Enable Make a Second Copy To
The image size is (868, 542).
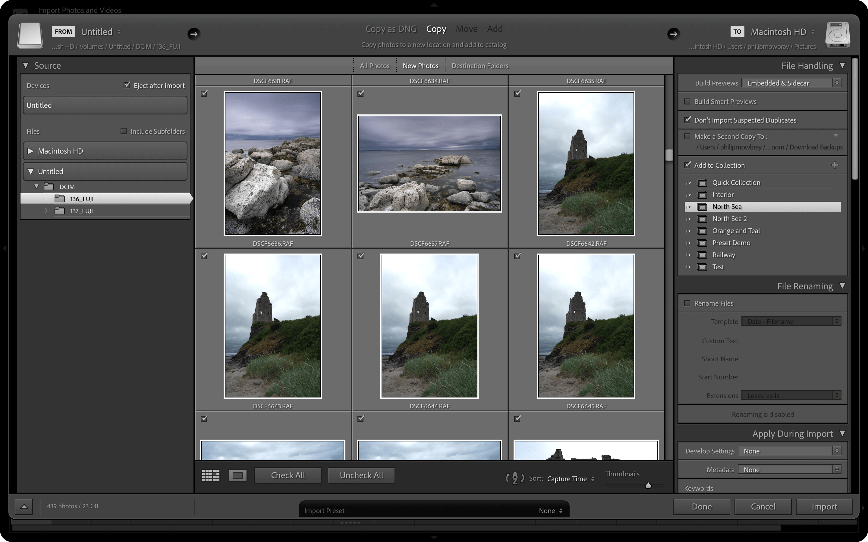687,136
